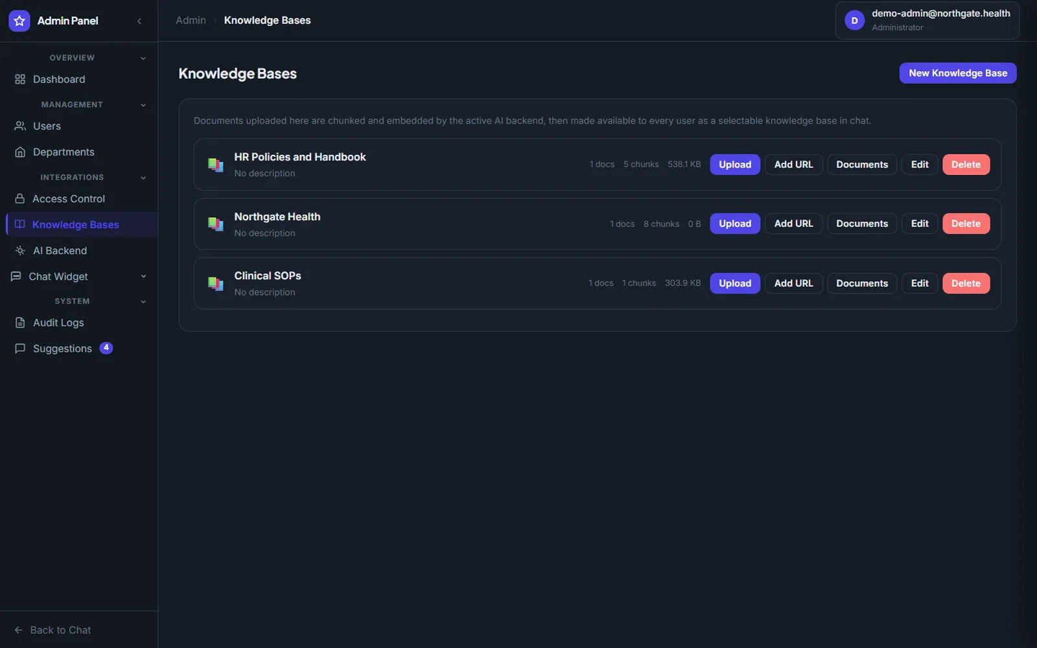Edit HR Policies and Handbook
1037x648 pixels.
coord(920,165)
